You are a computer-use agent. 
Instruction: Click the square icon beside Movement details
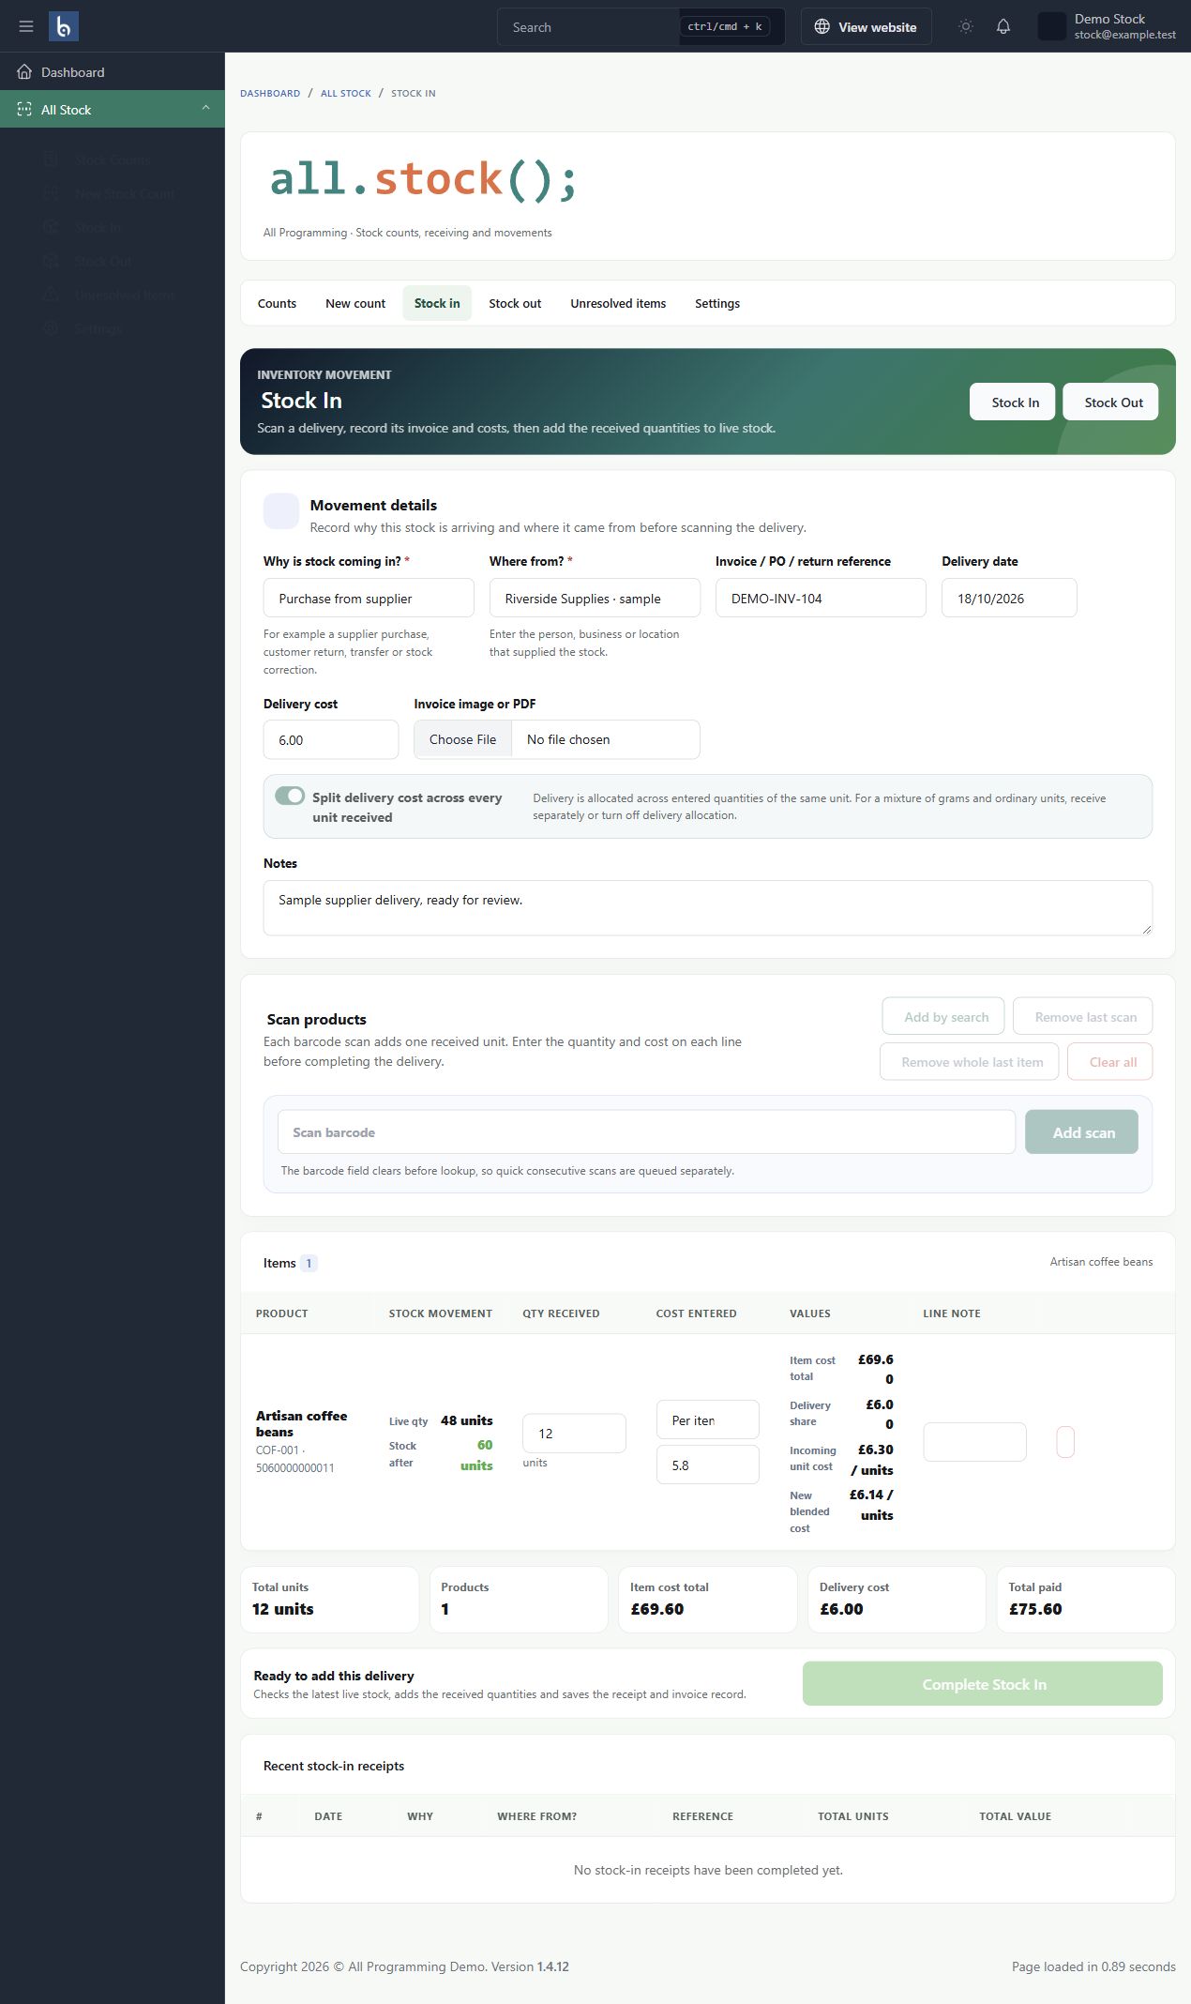pos(281,511)
